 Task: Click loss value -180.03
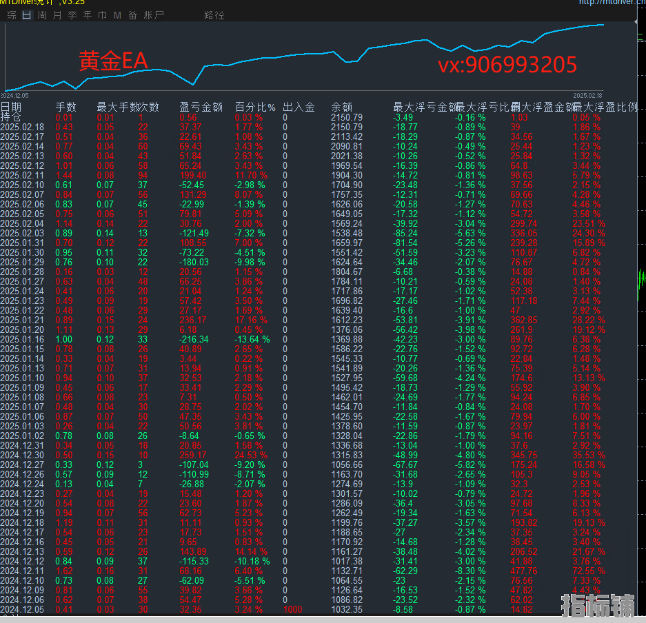(x=194, y=262)
